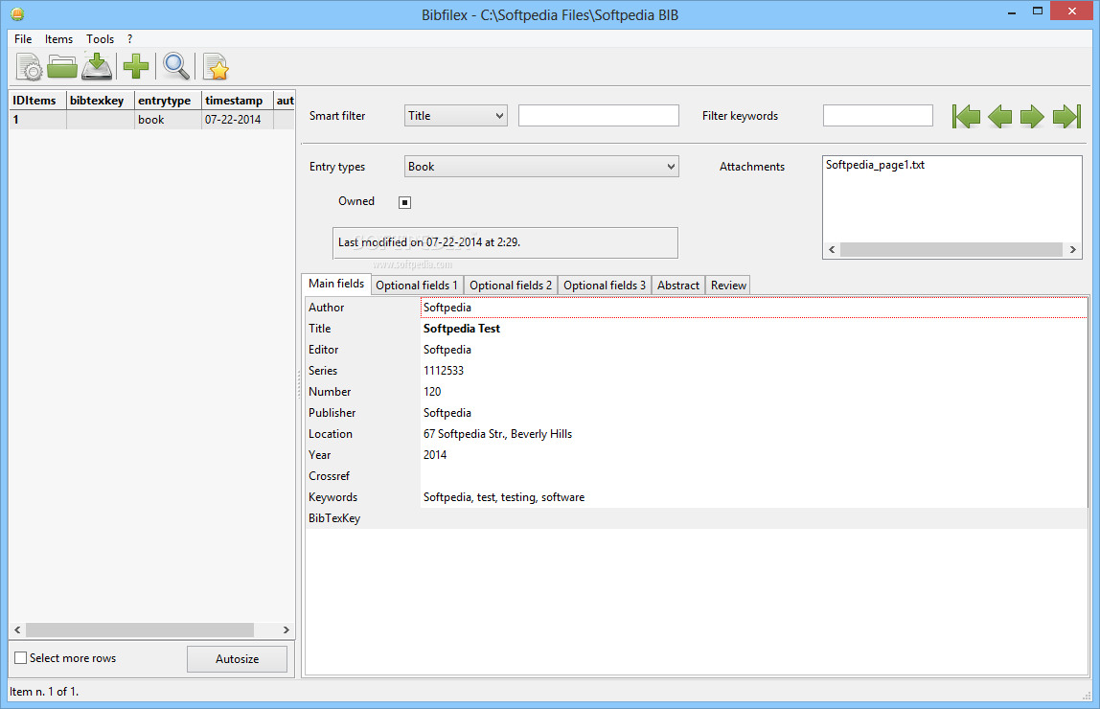Switch to the Main fields tab

(x=336, y=284)
